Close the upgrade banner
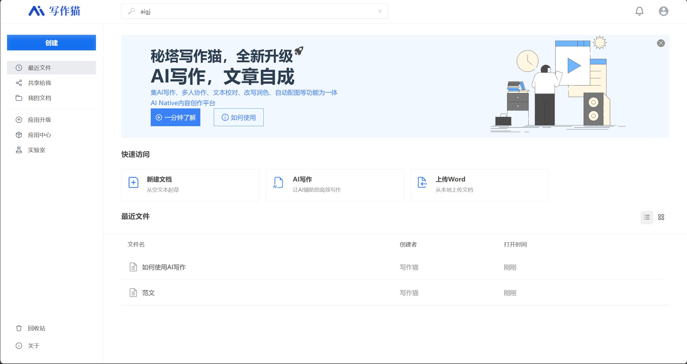Viewport: 687px width, 364px height. (x=661, y=43)
